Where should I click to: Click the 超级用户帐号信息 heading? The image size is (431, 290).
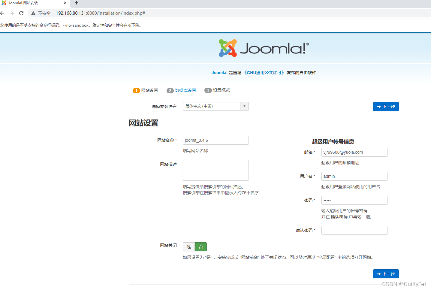(x=333, y=142)
